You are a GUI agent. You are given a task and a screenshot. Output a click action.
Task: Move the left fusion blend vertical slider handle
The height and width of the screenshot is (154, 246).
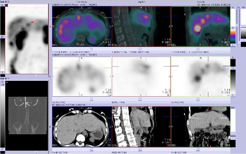click(x=237, y=25)
